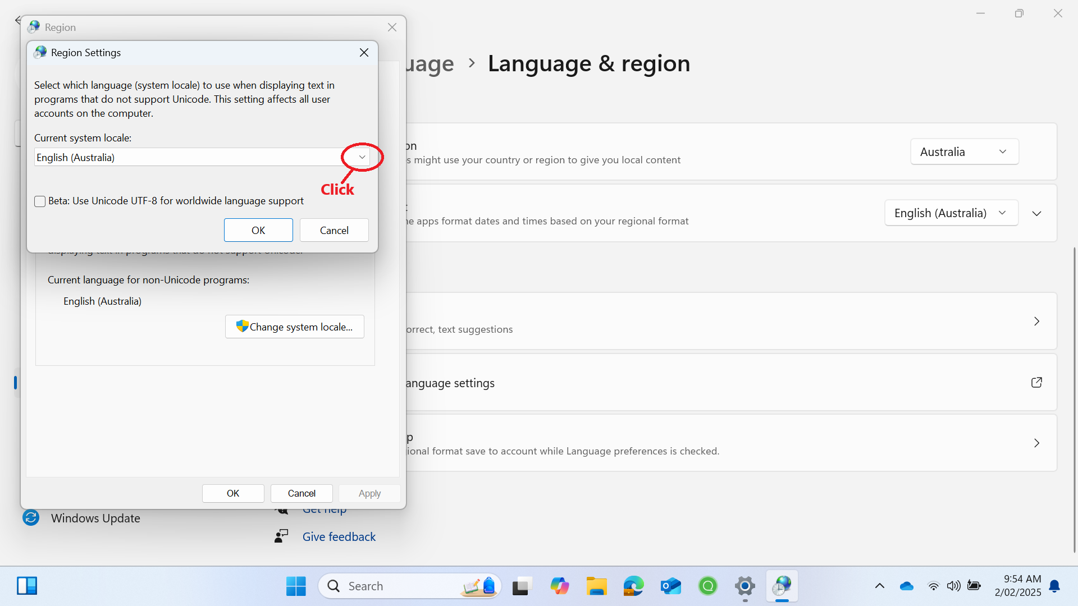Click OK in Region Settings dialog

pyautogui.click(x=258, y=231)
